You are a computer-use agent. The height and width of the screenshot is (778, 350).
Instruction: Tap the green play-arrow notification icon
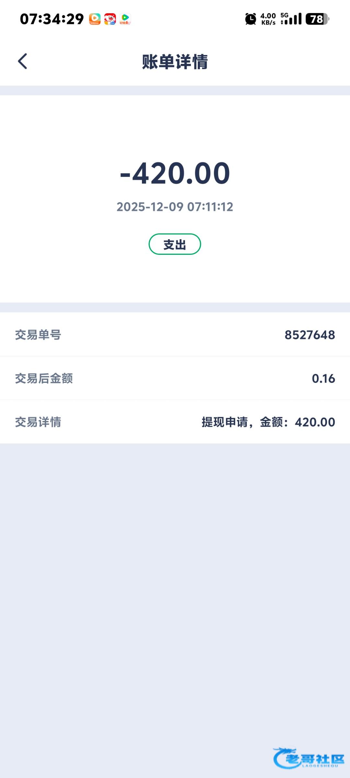(125, 19)
